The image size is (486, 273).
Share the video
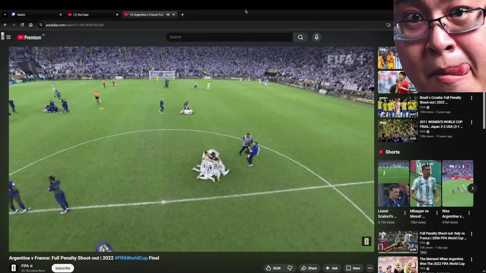(x=309, y=268)
